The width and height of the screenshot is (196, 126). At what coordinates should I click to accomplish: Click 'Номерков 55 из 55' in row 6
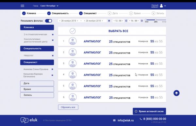[150, 97]
